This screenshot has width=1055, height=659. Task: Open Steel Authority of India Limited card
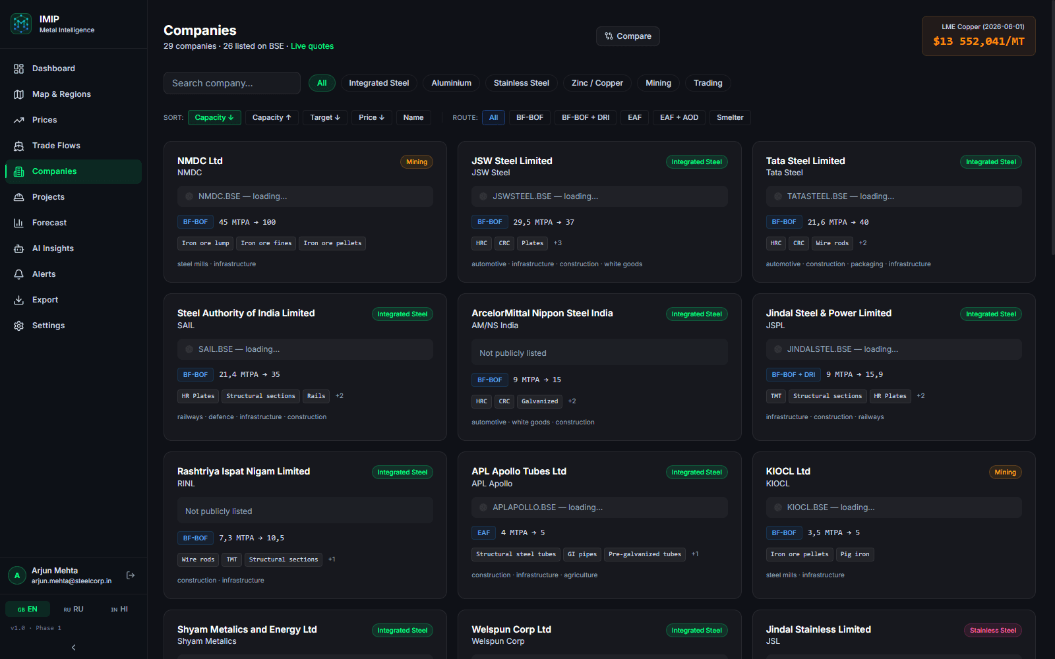coord(305,367)
